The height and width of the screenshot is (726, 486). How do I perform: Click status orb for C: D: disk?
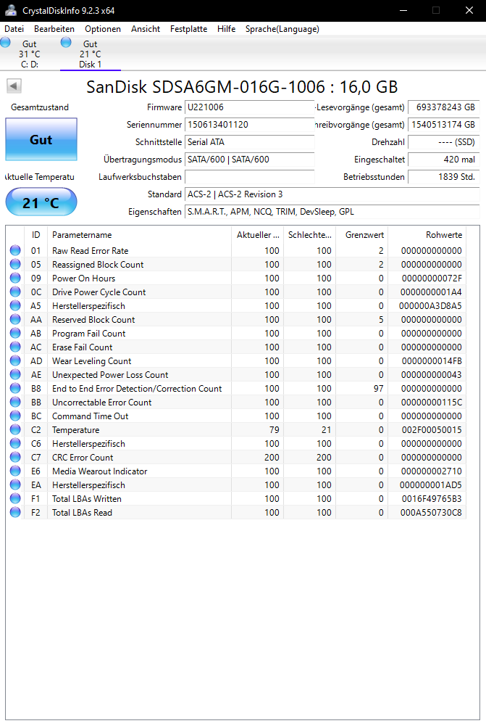pos(6,43)
